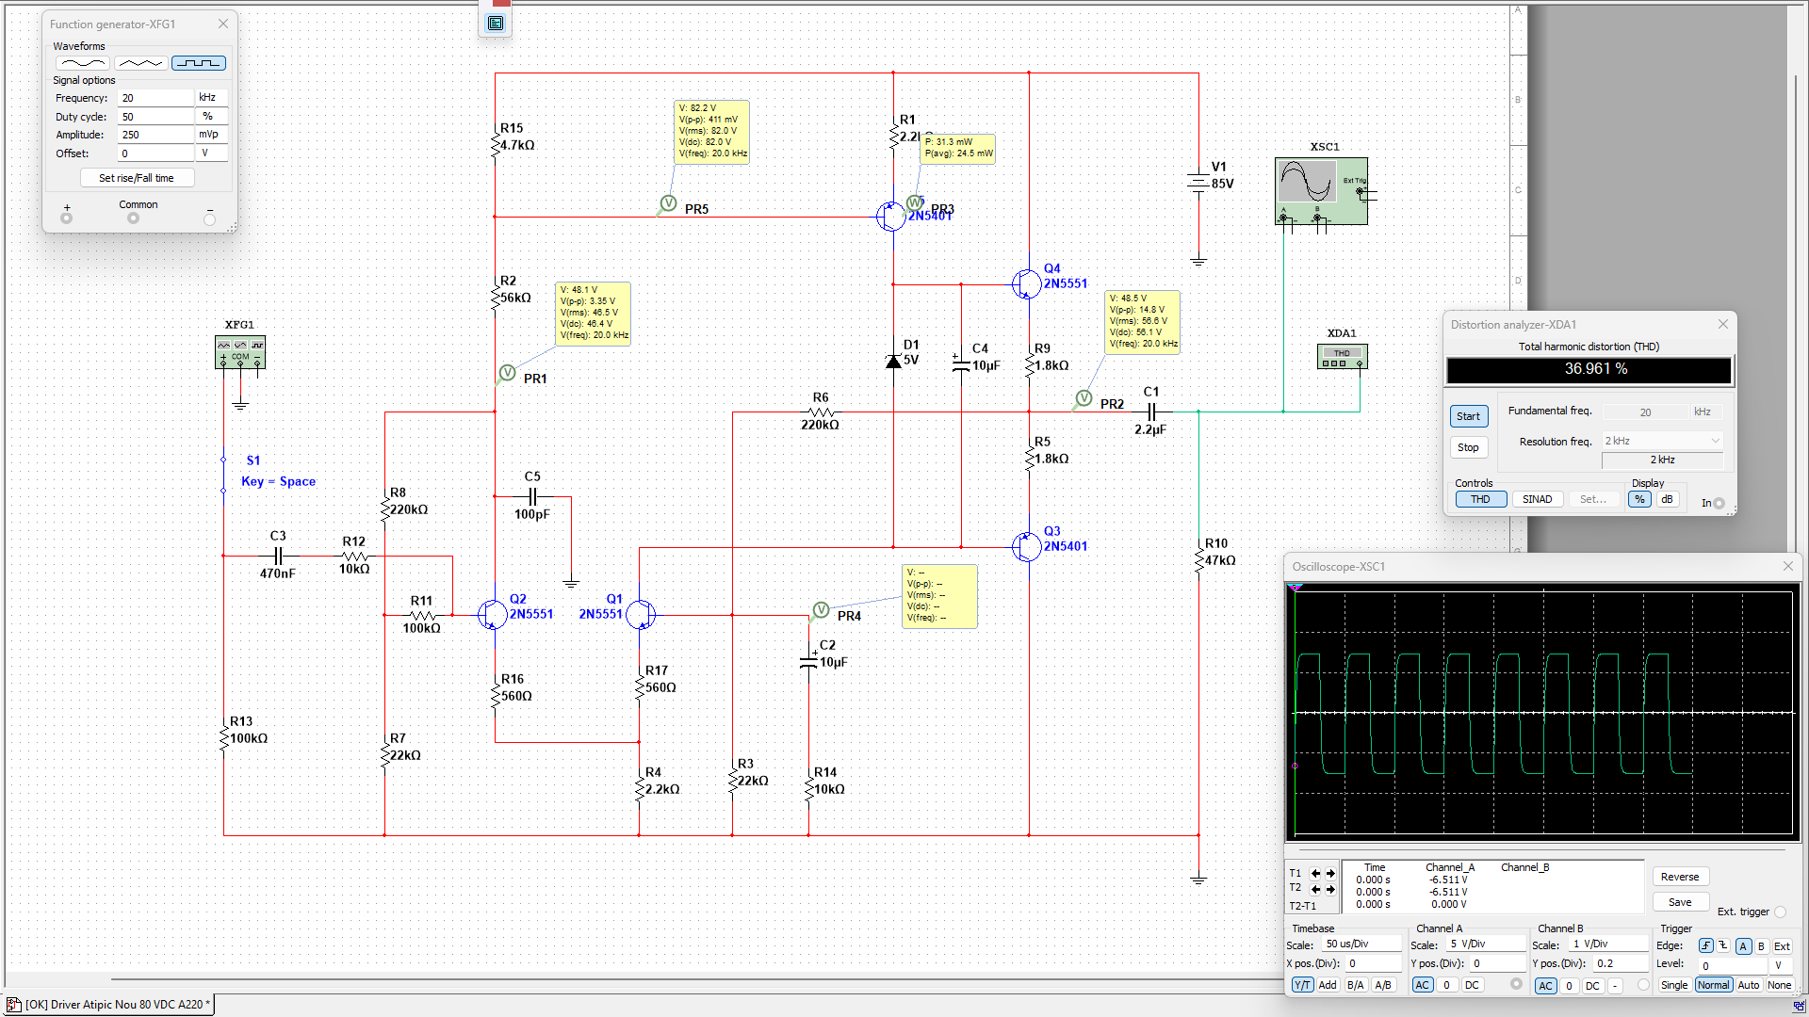This screenshot has width=1809, height=1017.
Task: Select Normal trigger mode
Action: [x=1714, y=985]
